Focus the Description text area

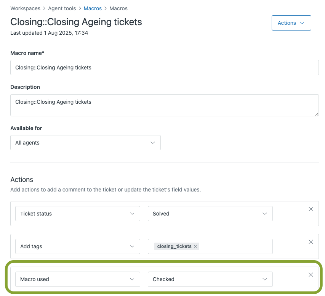(164, 105)
